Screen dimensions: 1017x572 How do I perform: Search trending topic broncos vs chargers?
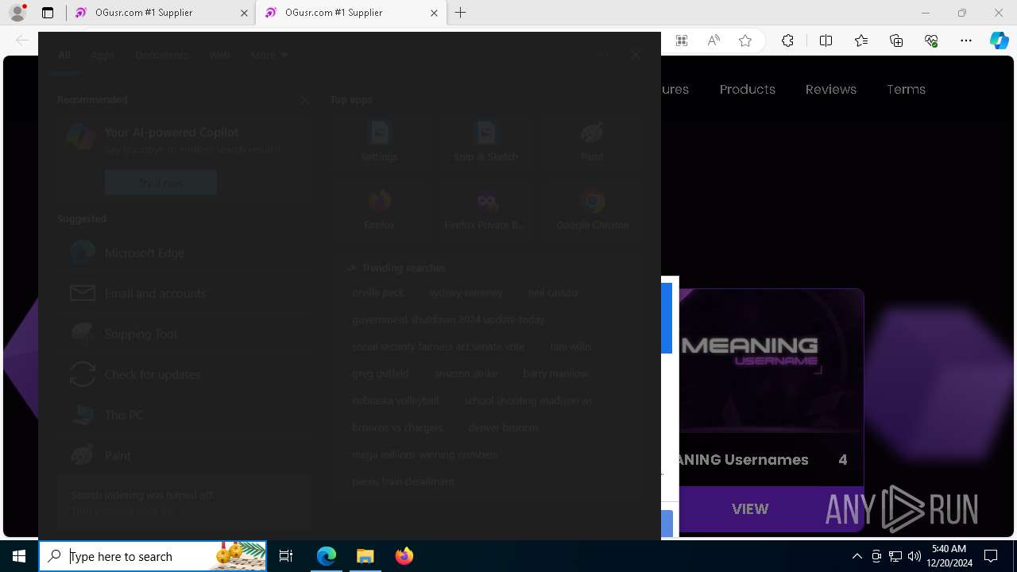(x=398, y=427)
